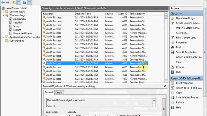207x116 pixels.
Task: Select the Security log in tree
Action: click(x=17, y=23)
